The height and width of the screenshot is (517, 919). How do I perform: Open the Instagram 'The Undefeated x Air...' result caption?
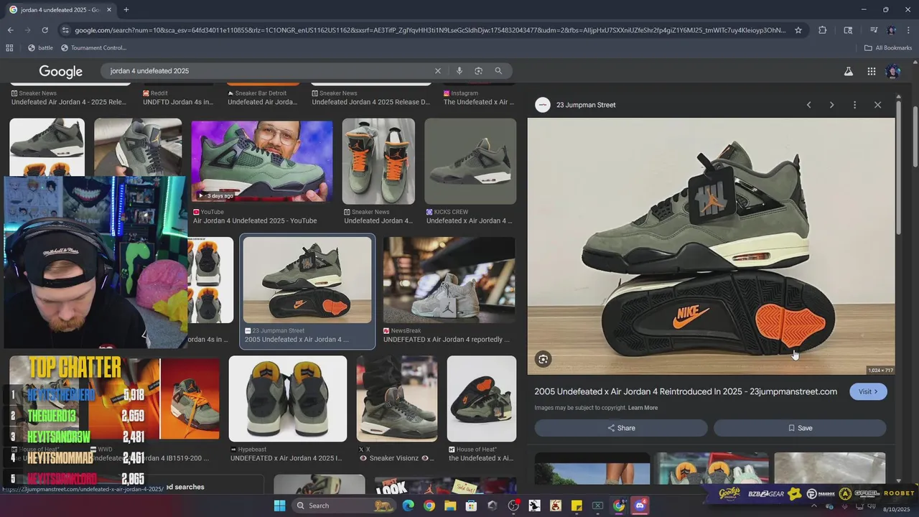click(479, 102)
